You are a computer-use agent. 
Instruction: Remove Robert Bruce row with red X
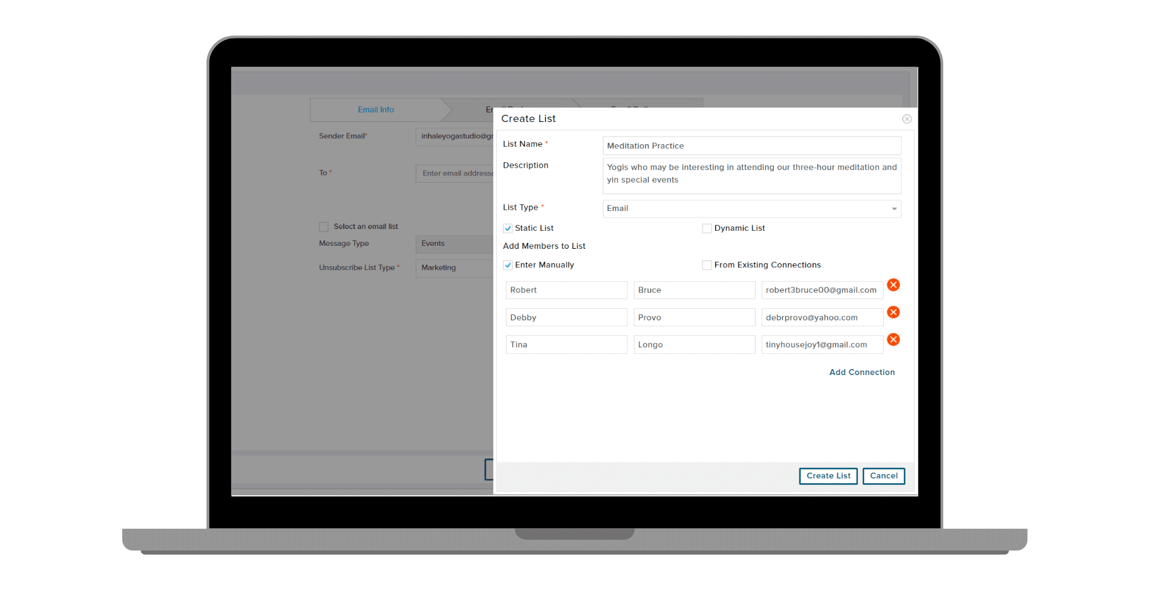pyautogui.click(x=893, y=285)
